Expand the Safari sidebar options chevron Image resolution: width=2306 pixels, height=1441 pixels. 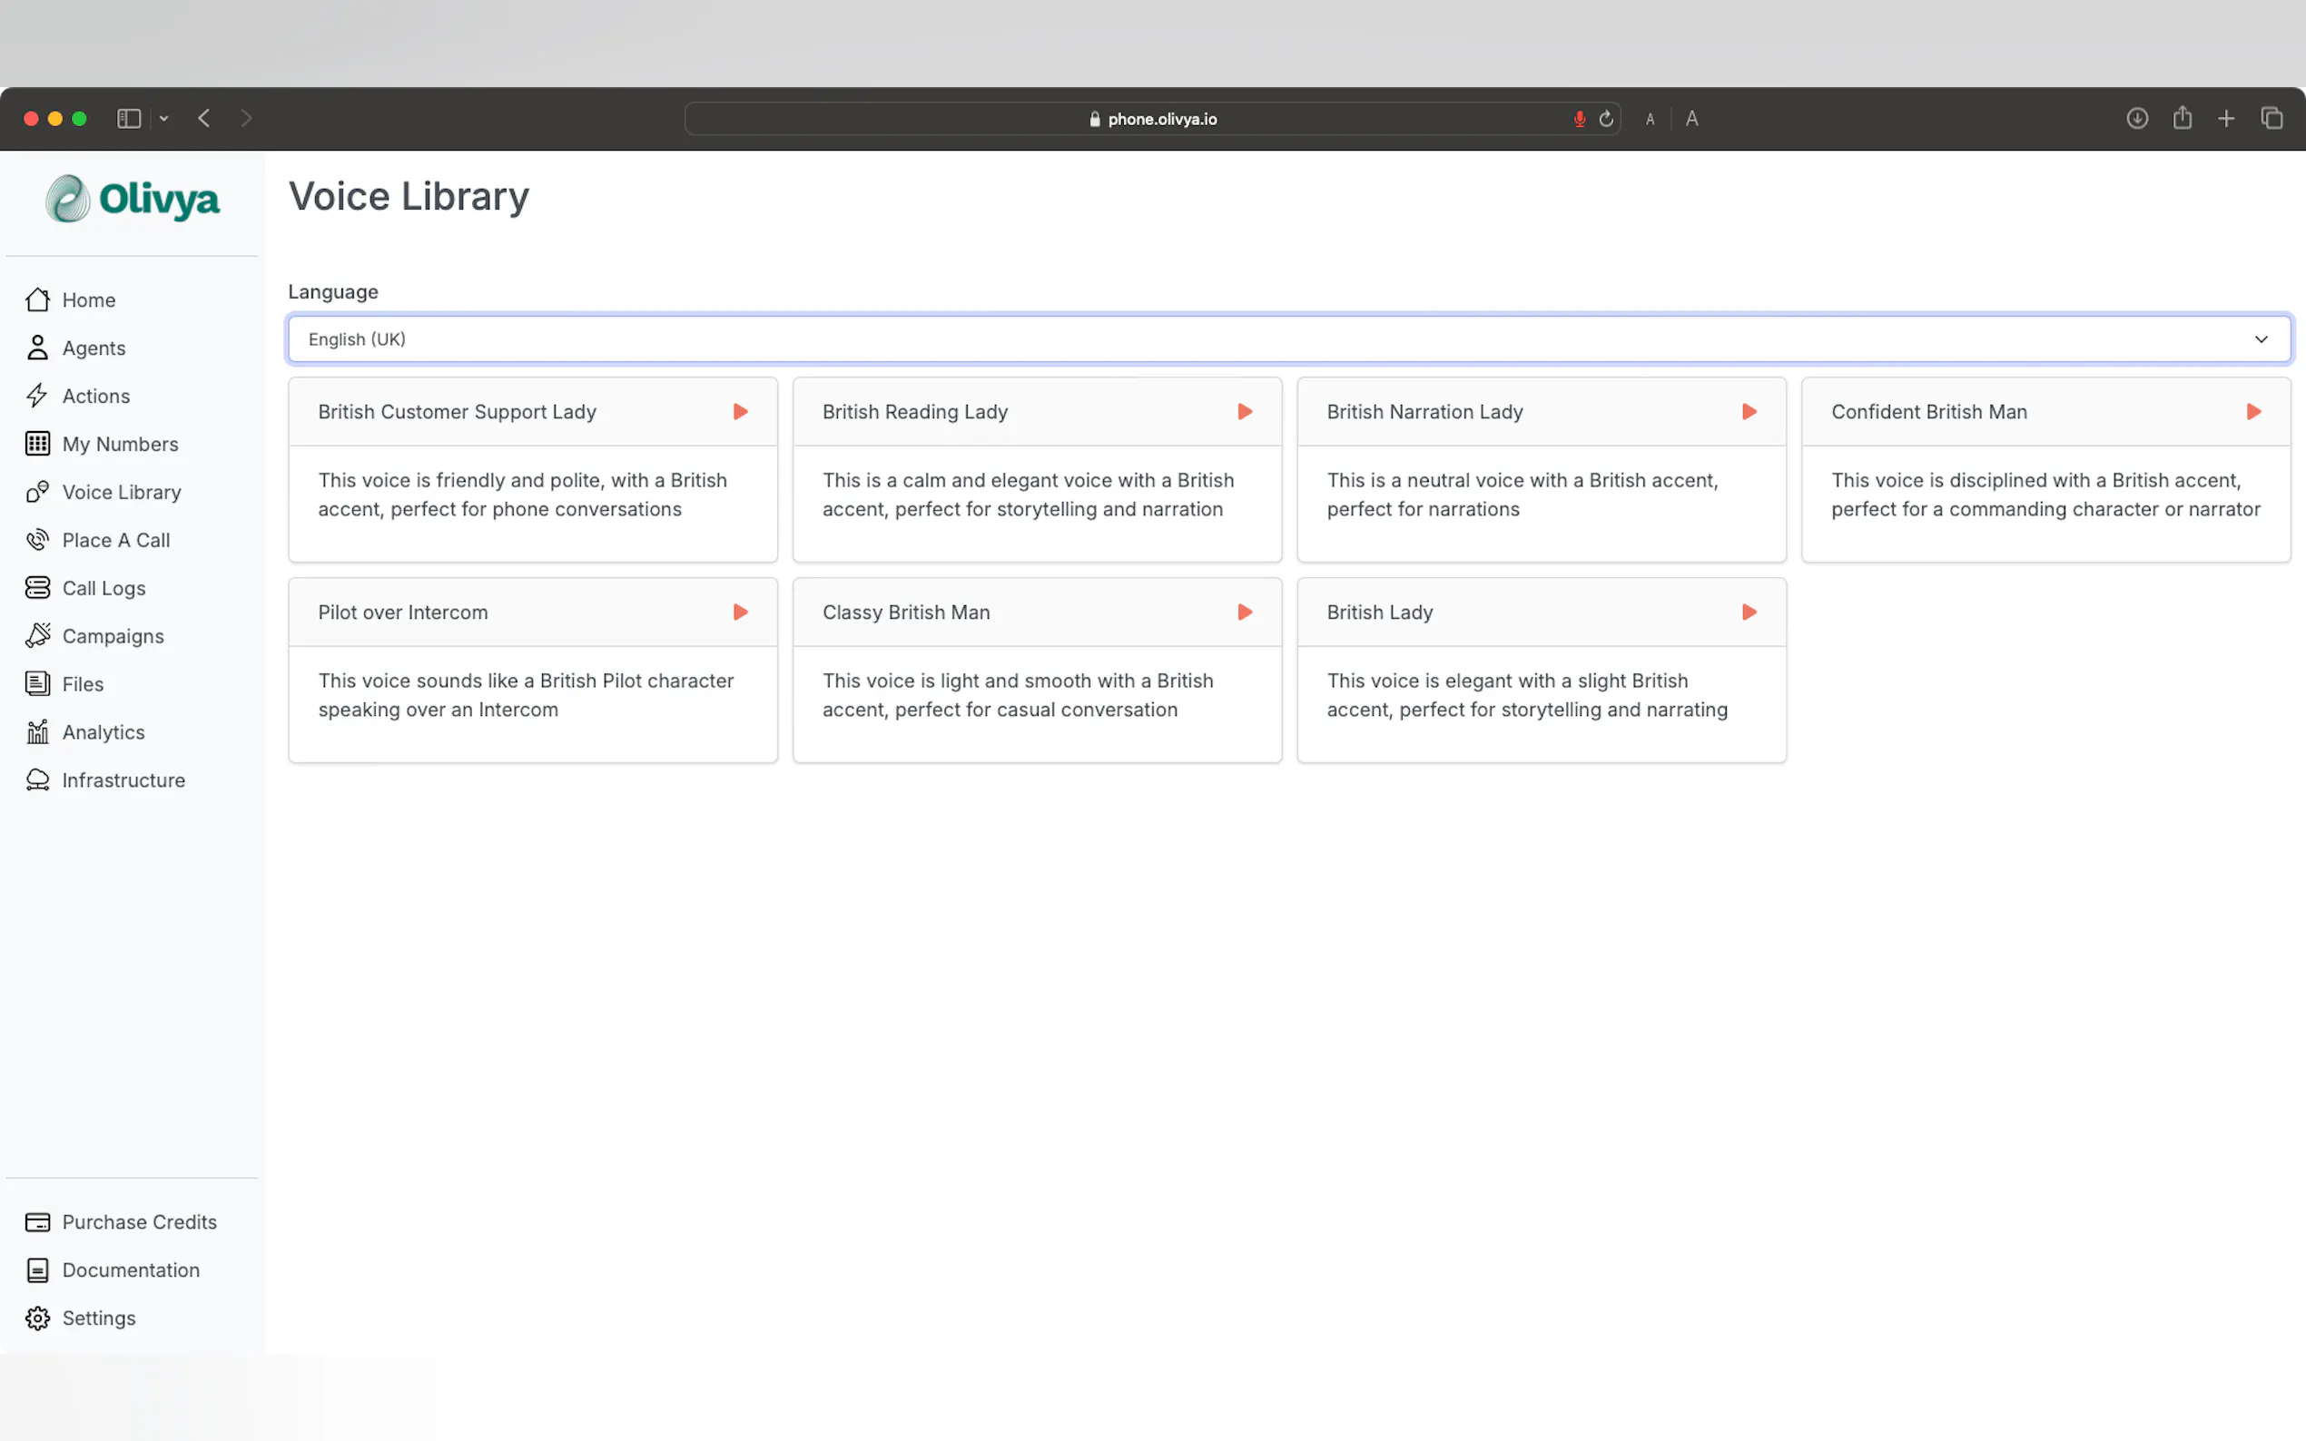[164, 118]
